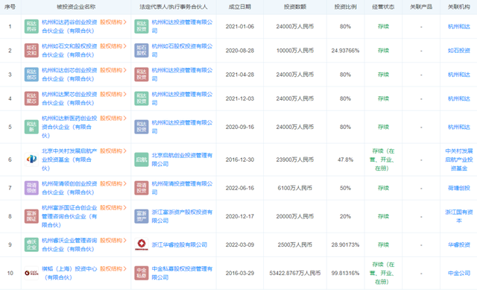Viewport: 477px width, 290px height.
Task: Click the 富浙国证 logo icon in row 8
Action: pos(31,216)
